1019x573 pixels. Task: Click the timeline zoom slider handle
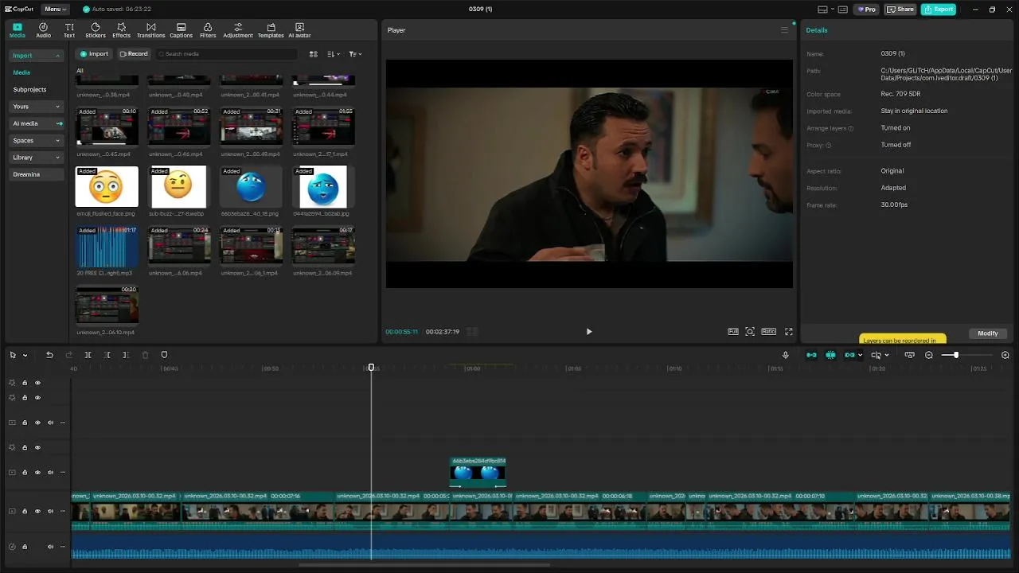click(956, 355)
